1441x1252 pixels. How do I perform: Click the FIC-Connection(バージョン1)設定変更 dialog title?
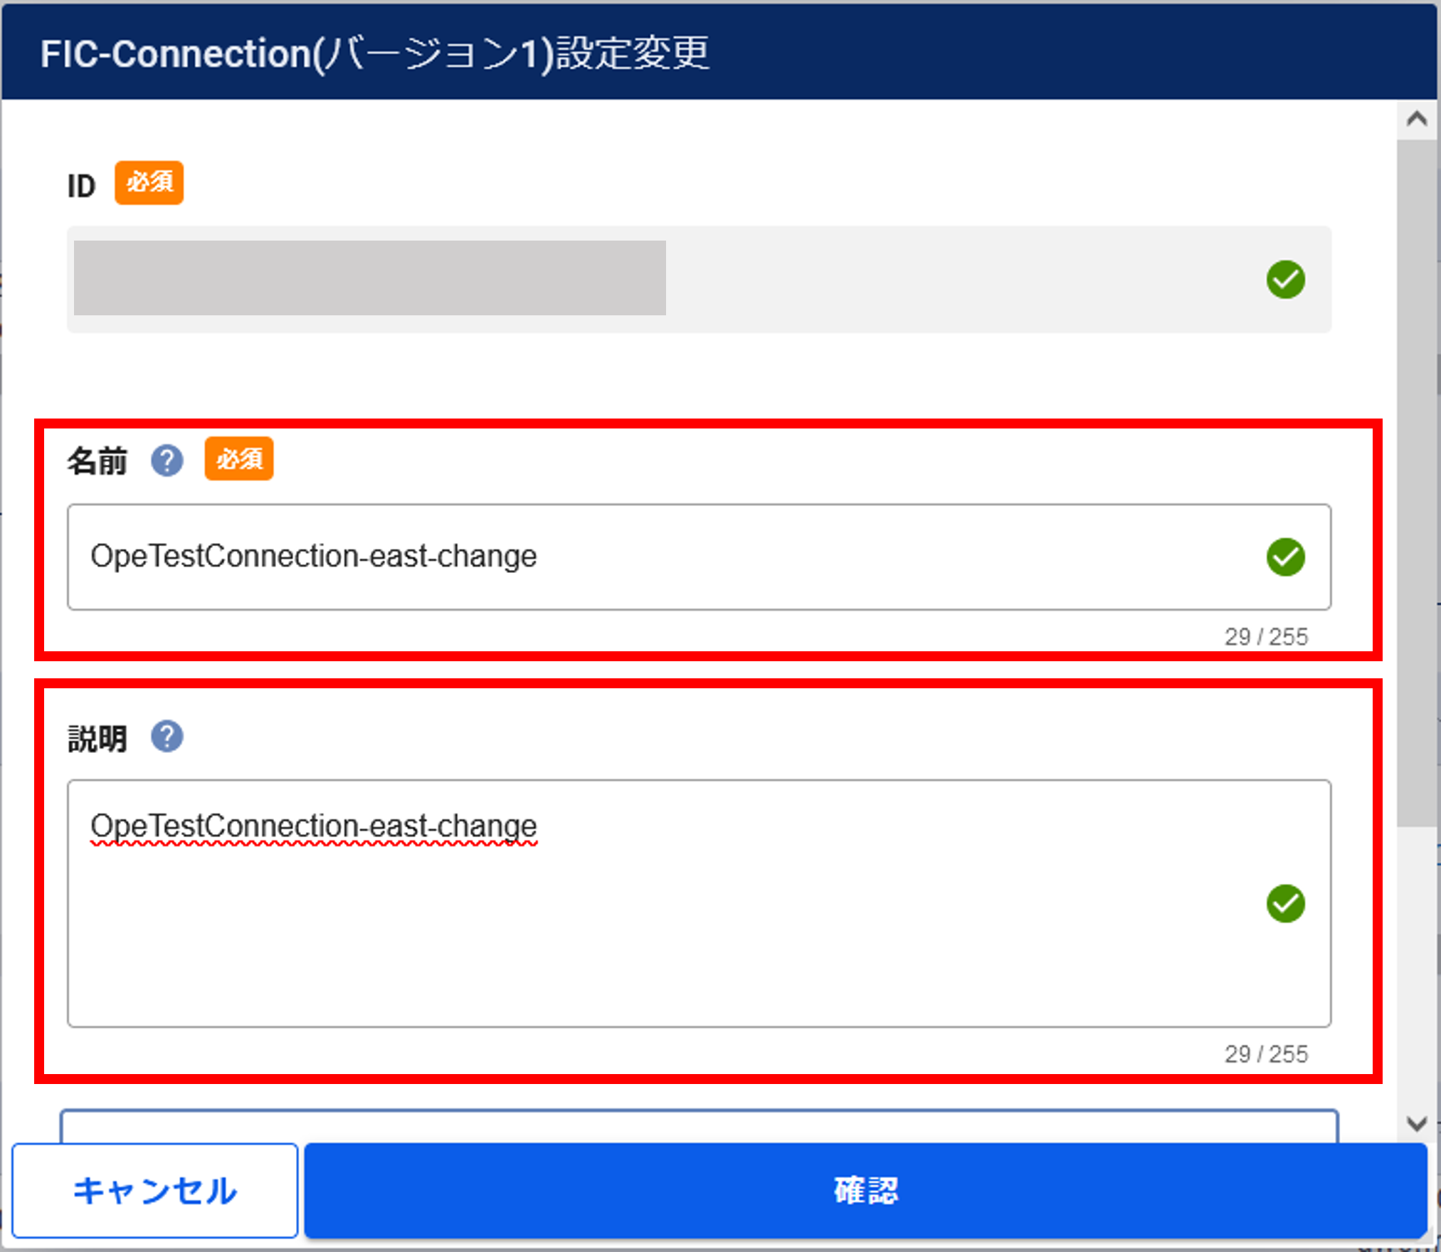coord(375,53)
